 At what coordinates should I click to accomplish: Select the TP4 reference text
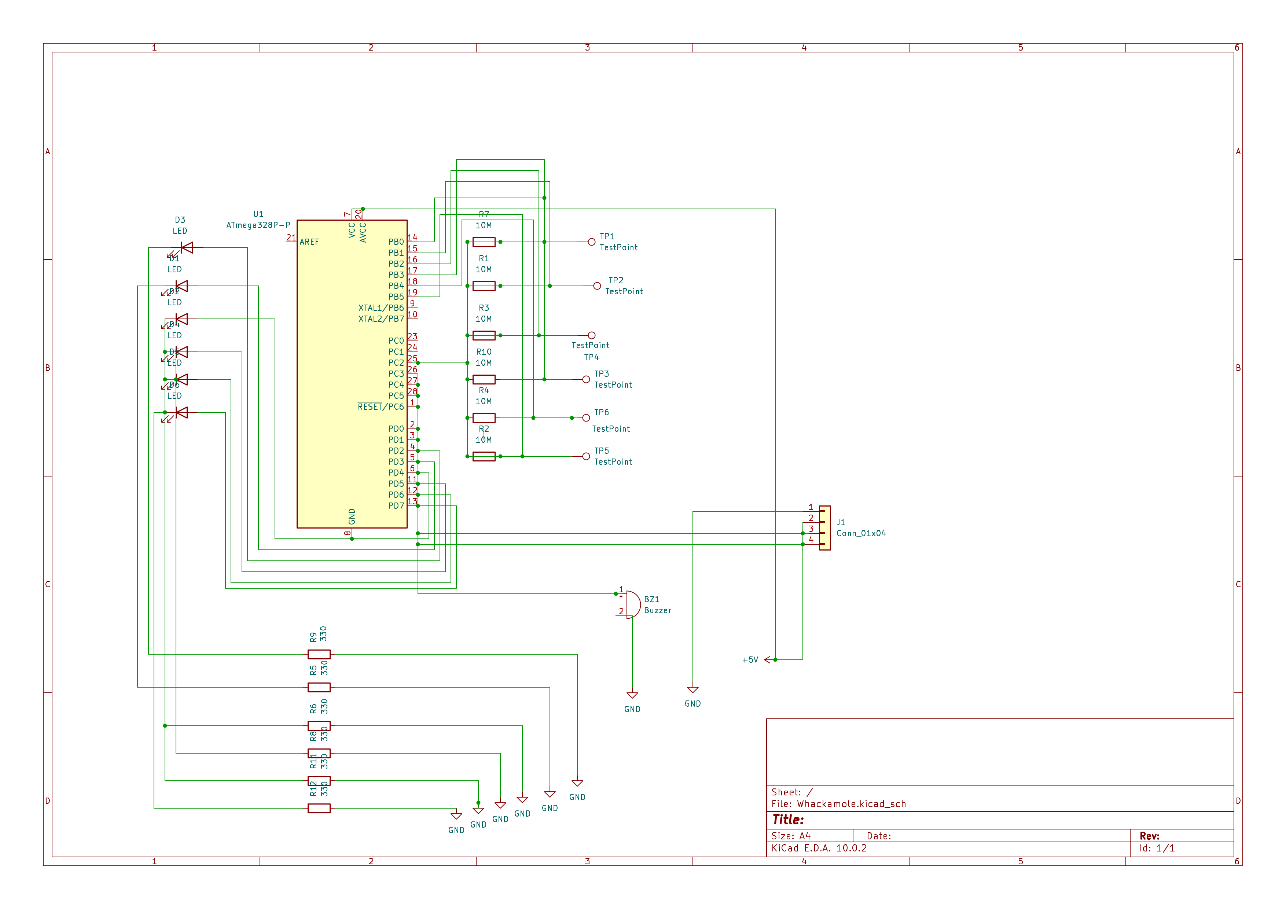point(591,357)
